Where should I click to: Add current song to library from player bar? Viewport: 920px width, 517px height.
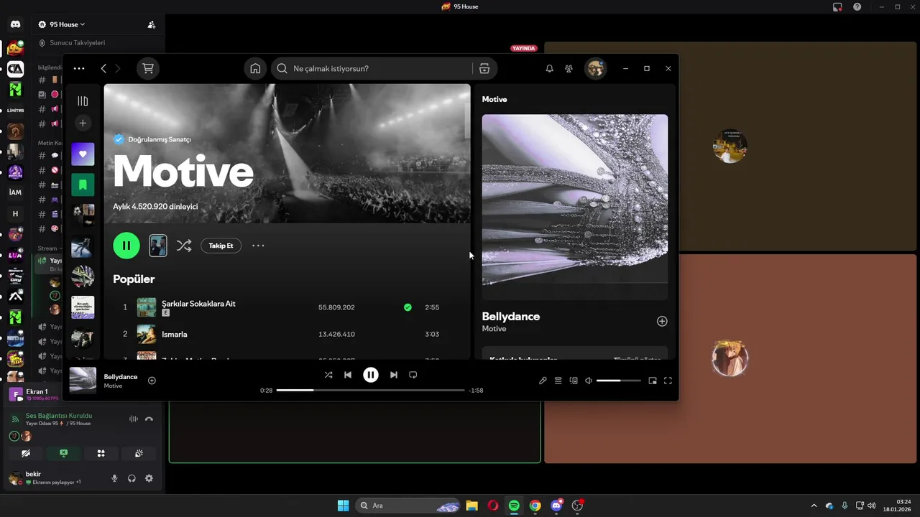coord(152,381)
